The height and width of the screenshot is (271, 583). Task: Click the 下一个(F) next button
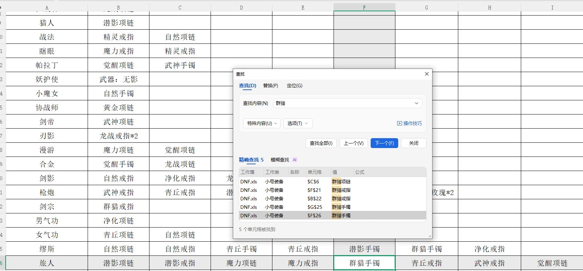[x=384, y=143]
